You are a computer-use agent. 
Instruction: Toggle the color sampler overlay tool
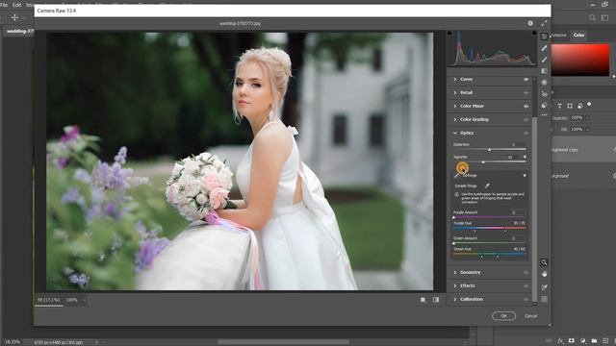(x=544, y=287)
